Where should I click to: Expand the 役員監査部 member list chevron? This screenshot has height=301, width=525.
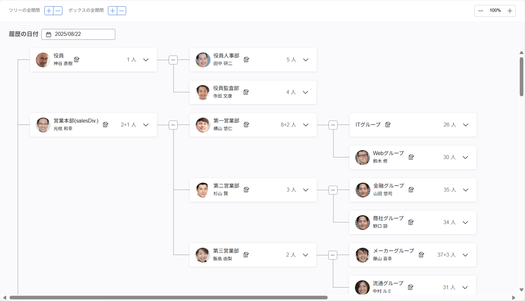(x=306, y=92)
